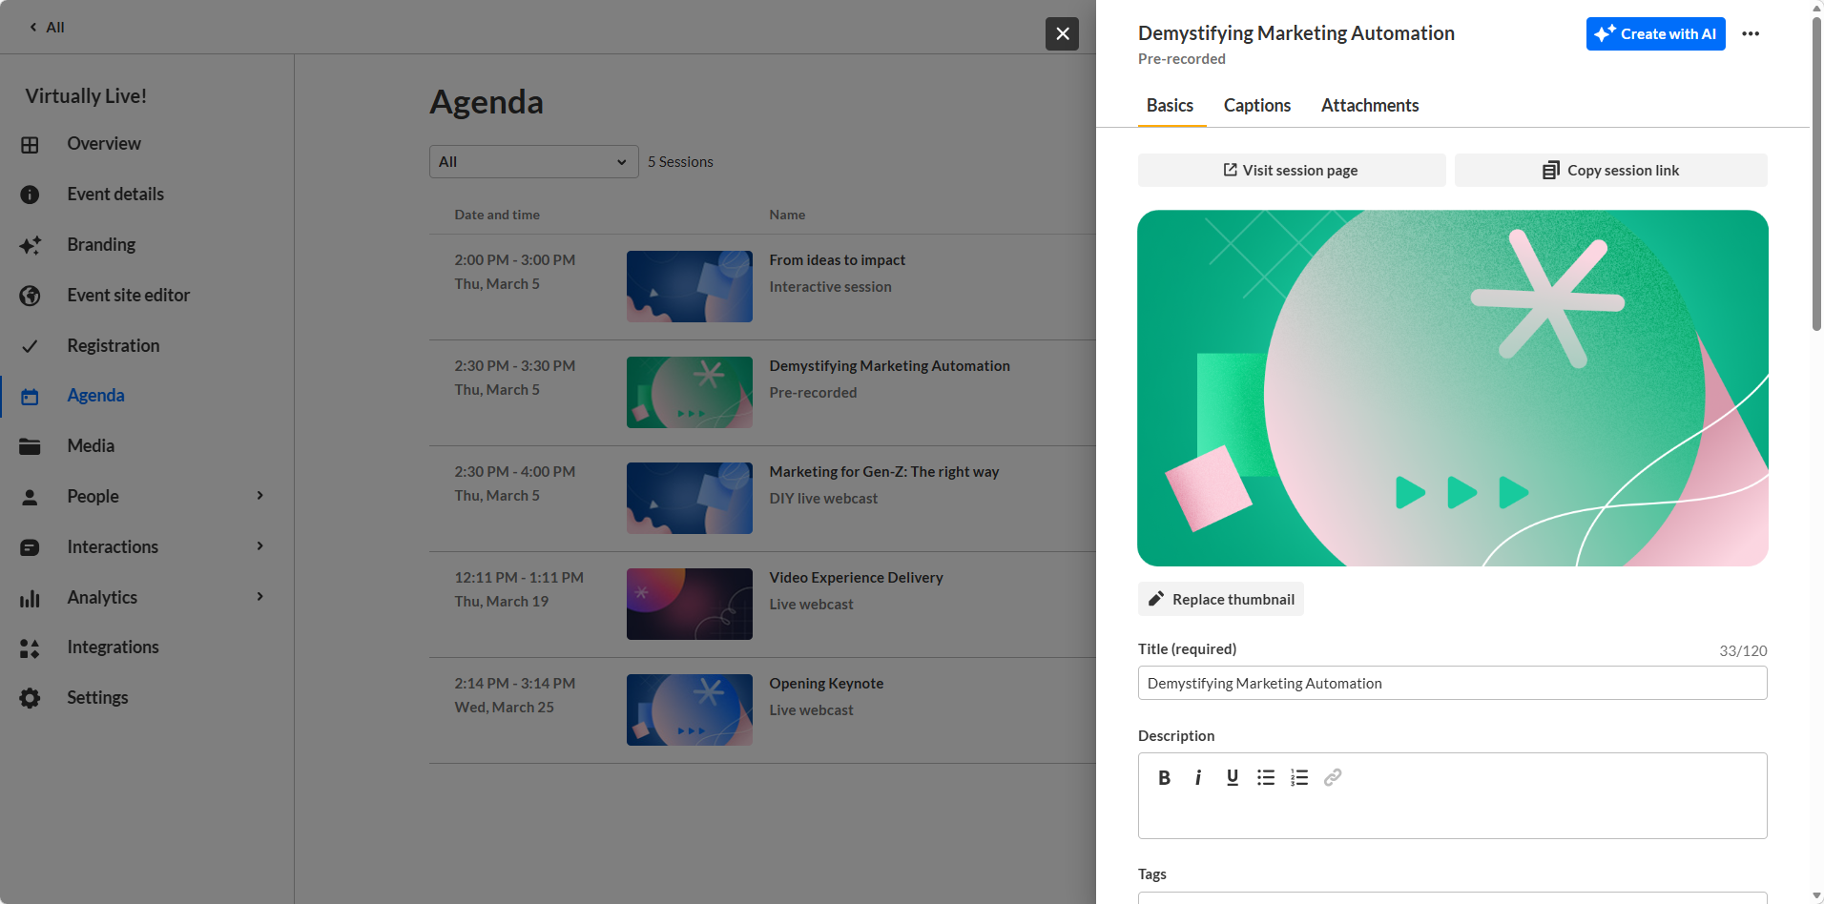Click the Settings gear icon
1824x904 pixels.
coord(31,698)
